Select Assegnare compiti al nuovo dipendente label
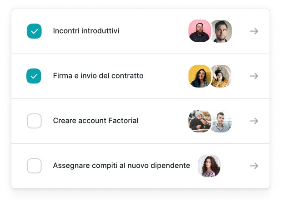The image size is (281, 200). 121,166
